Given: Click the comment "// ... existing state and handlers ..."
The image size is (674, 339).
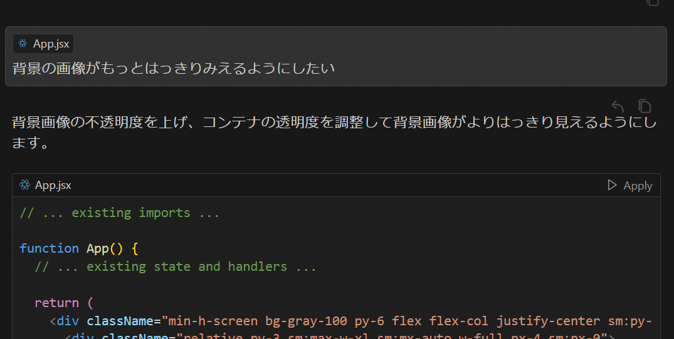Looking at the screenshot, I should click(x=176, y=266).
